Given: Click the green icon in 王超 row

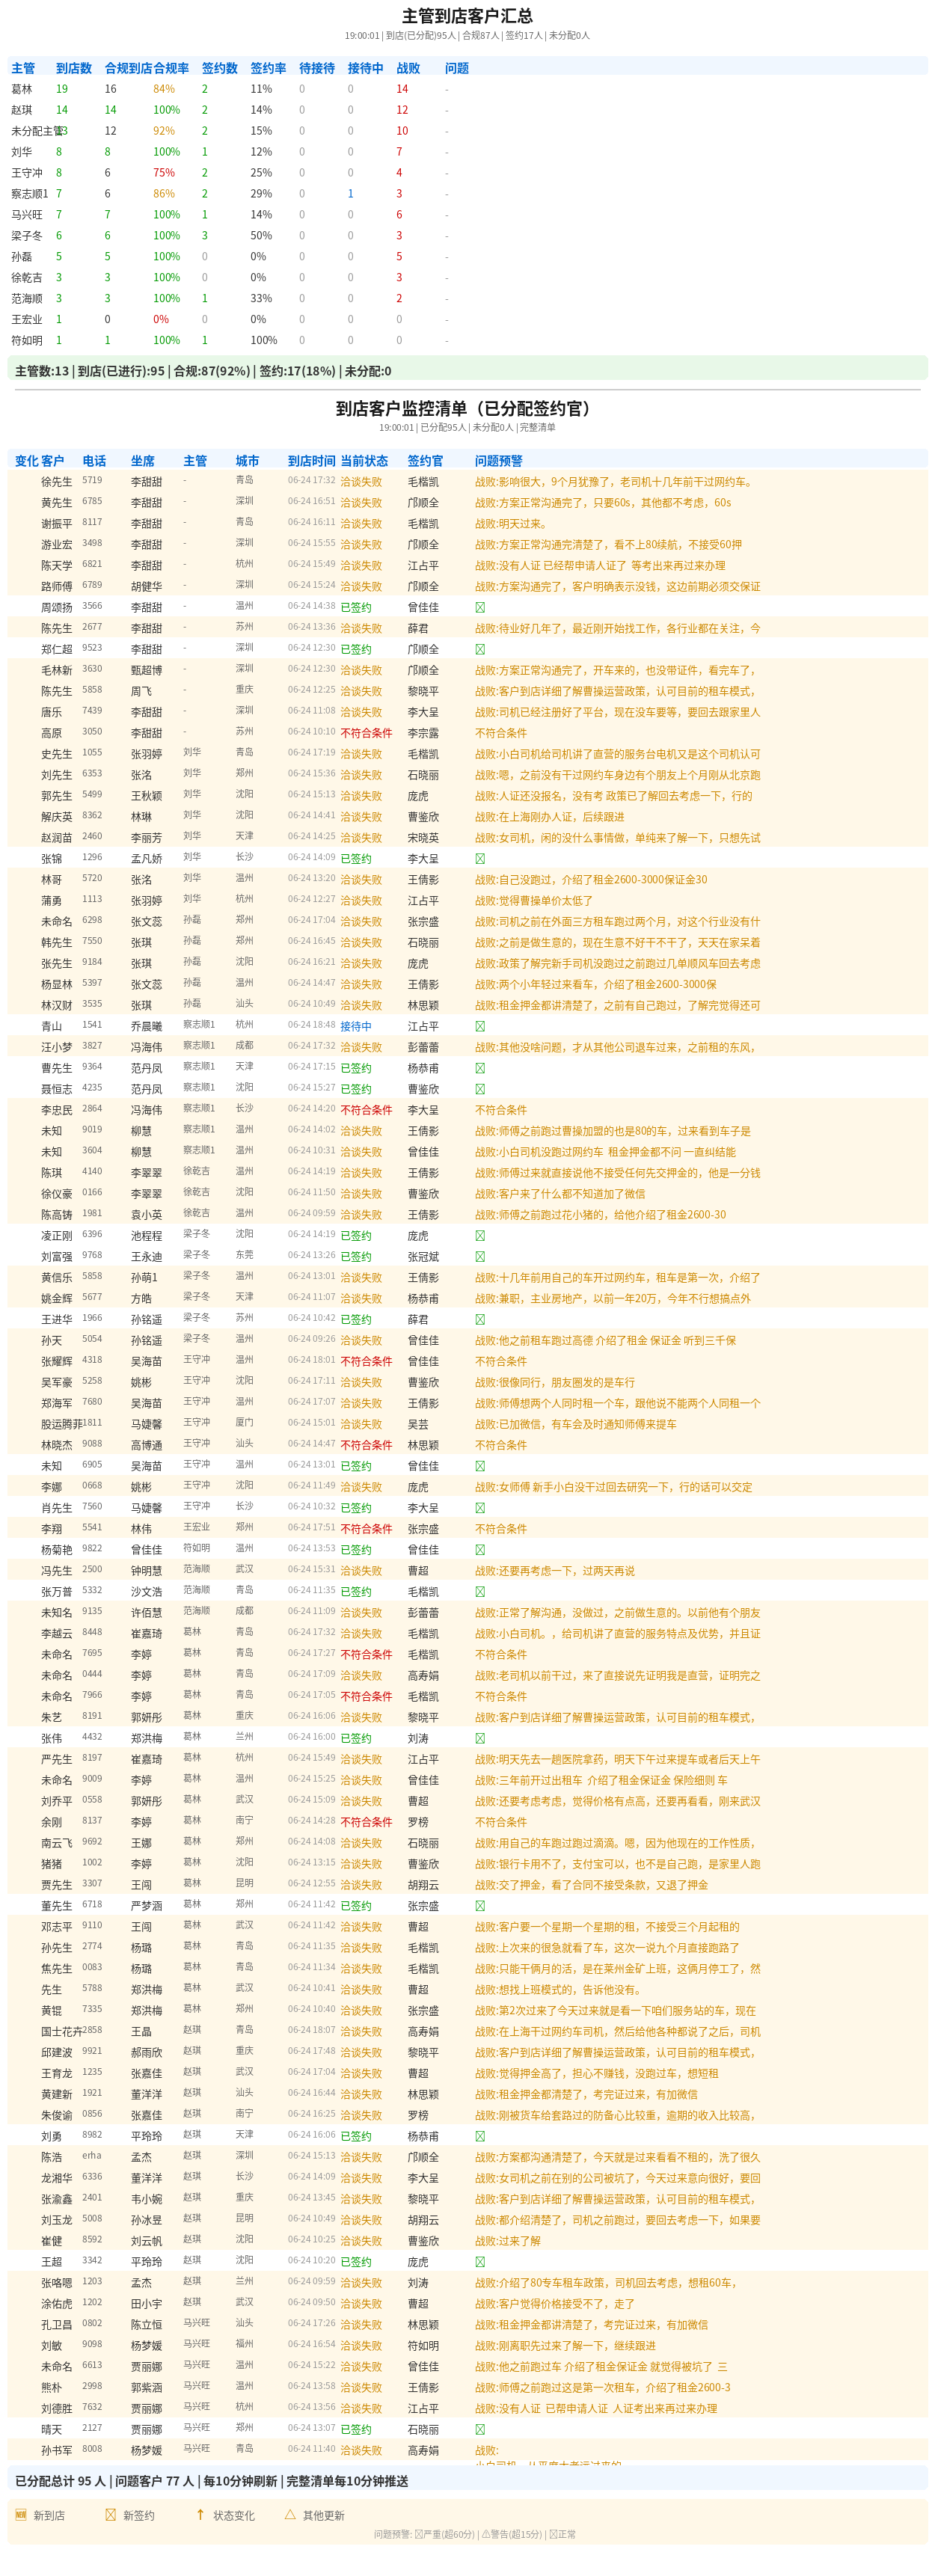Looking at the screenshot, I should [480, 2262].
